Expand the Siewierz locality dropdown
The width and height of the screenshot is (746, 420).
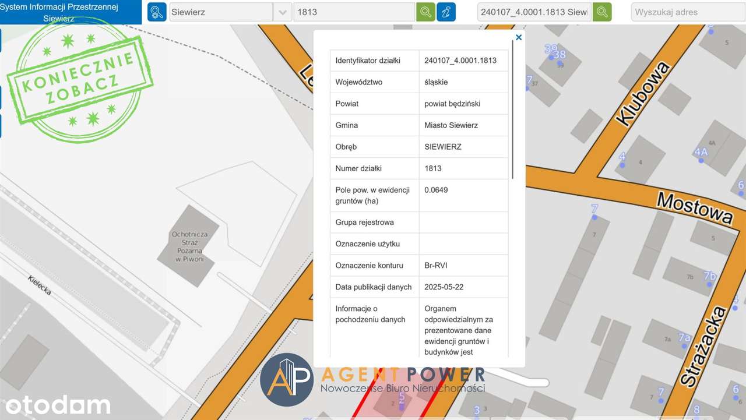tap(283, 11)
